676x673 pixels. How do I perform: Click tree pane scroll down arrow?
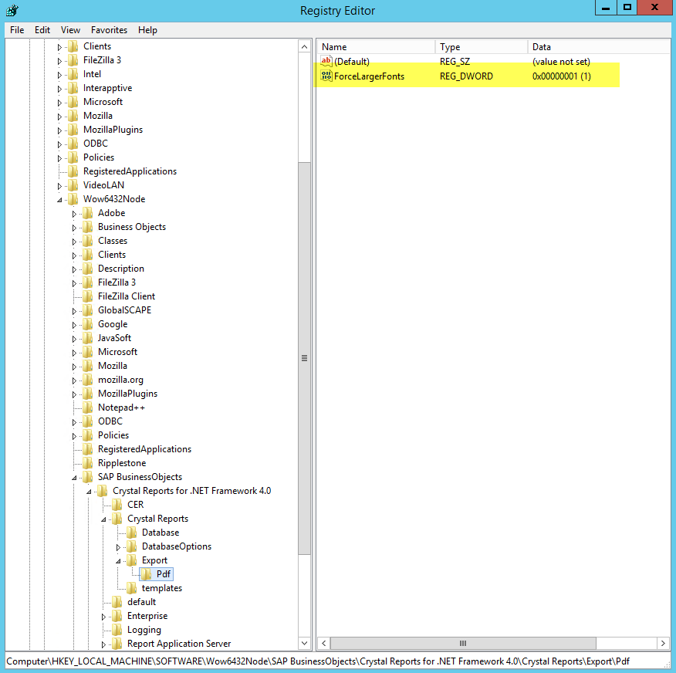click(x=304, y=643)
